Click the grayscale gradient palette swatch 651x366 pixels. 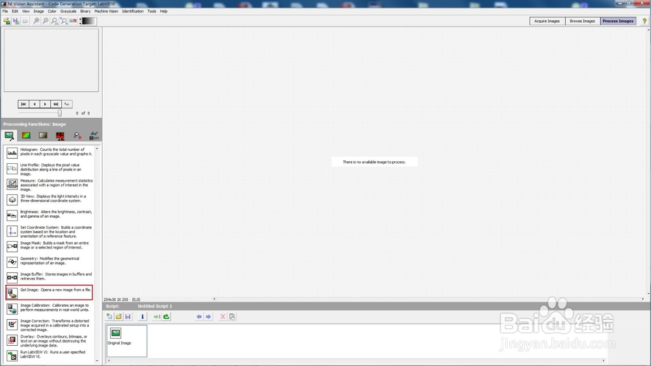click(89, 21)
